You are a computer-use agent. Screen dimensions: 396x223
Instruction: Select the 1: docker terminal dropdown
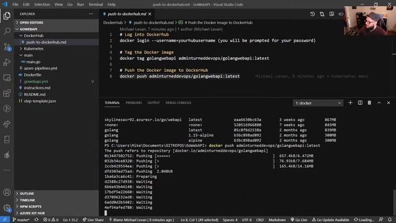pyautogui.click(x=318, y=103)
